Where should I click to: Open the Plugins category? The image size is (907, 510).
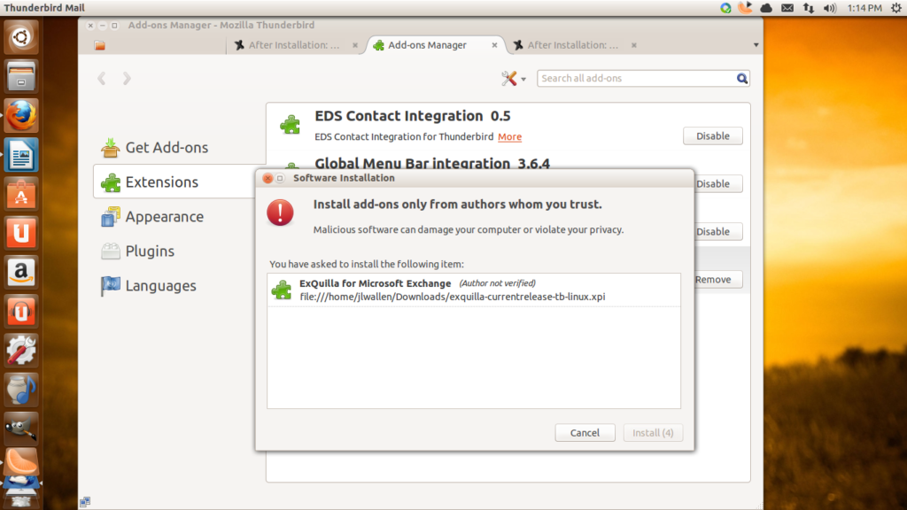pos(149,251)
